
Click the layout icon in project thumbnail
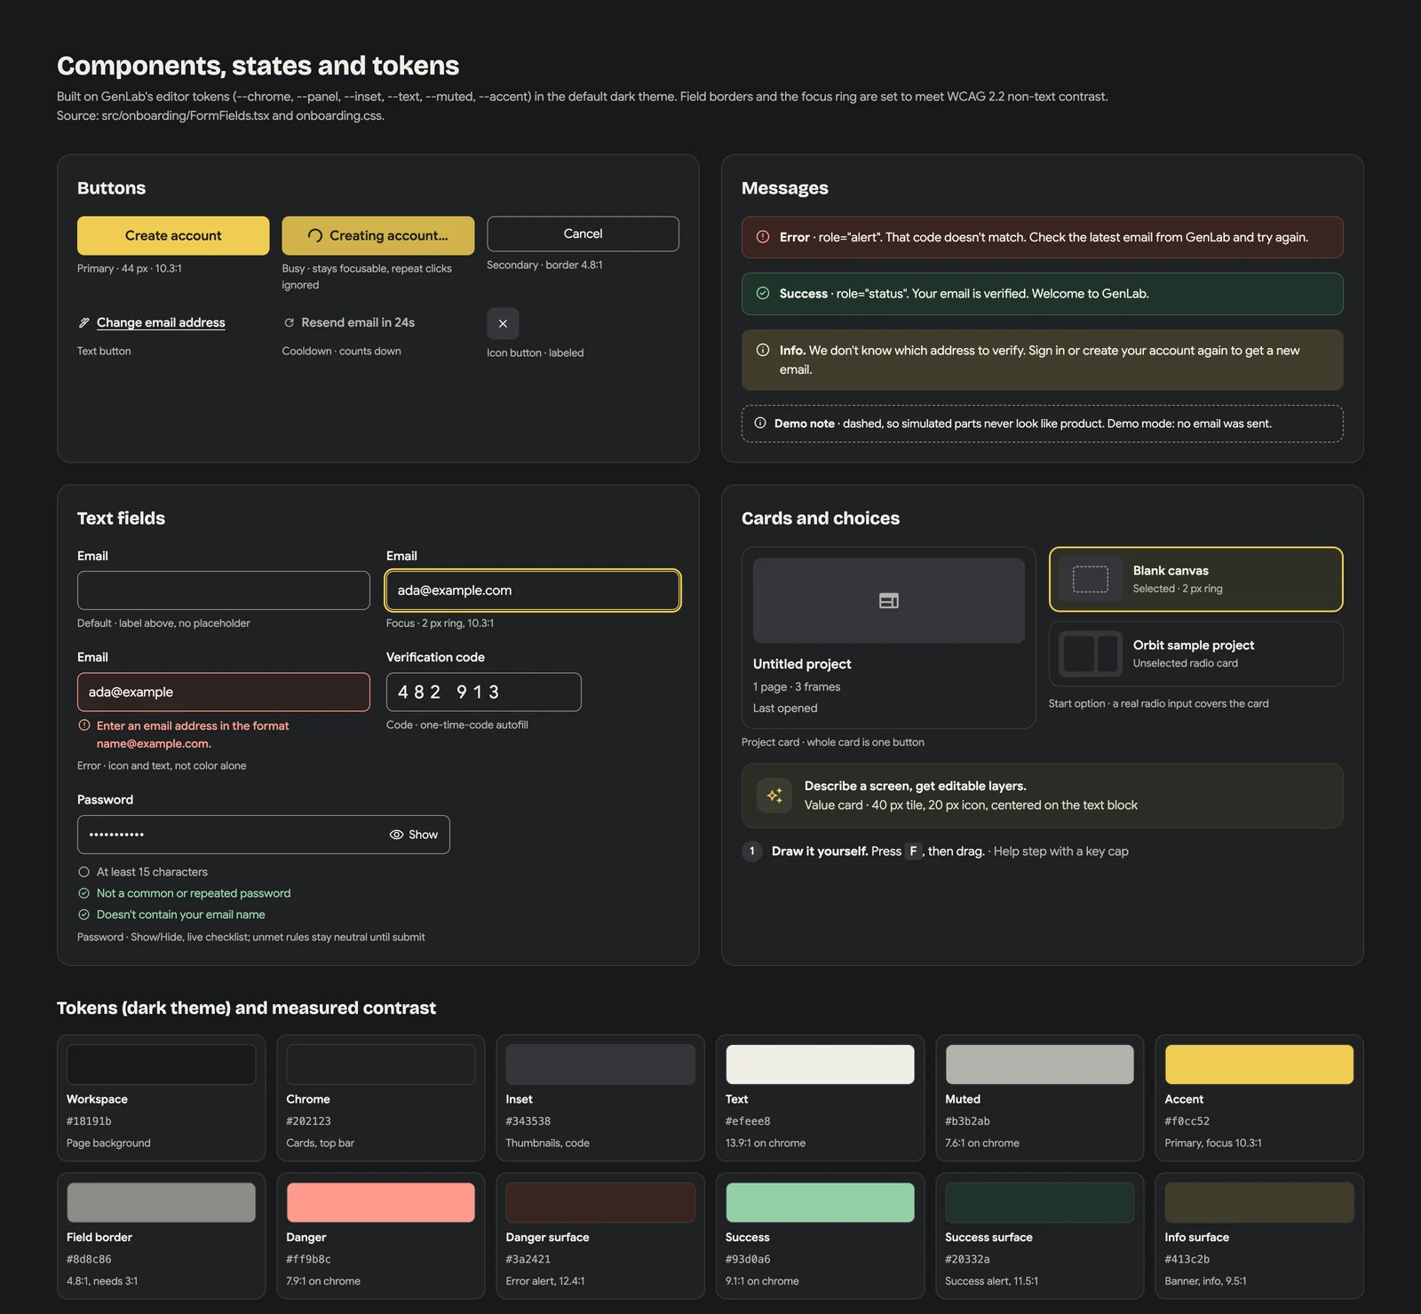point(889,601)
